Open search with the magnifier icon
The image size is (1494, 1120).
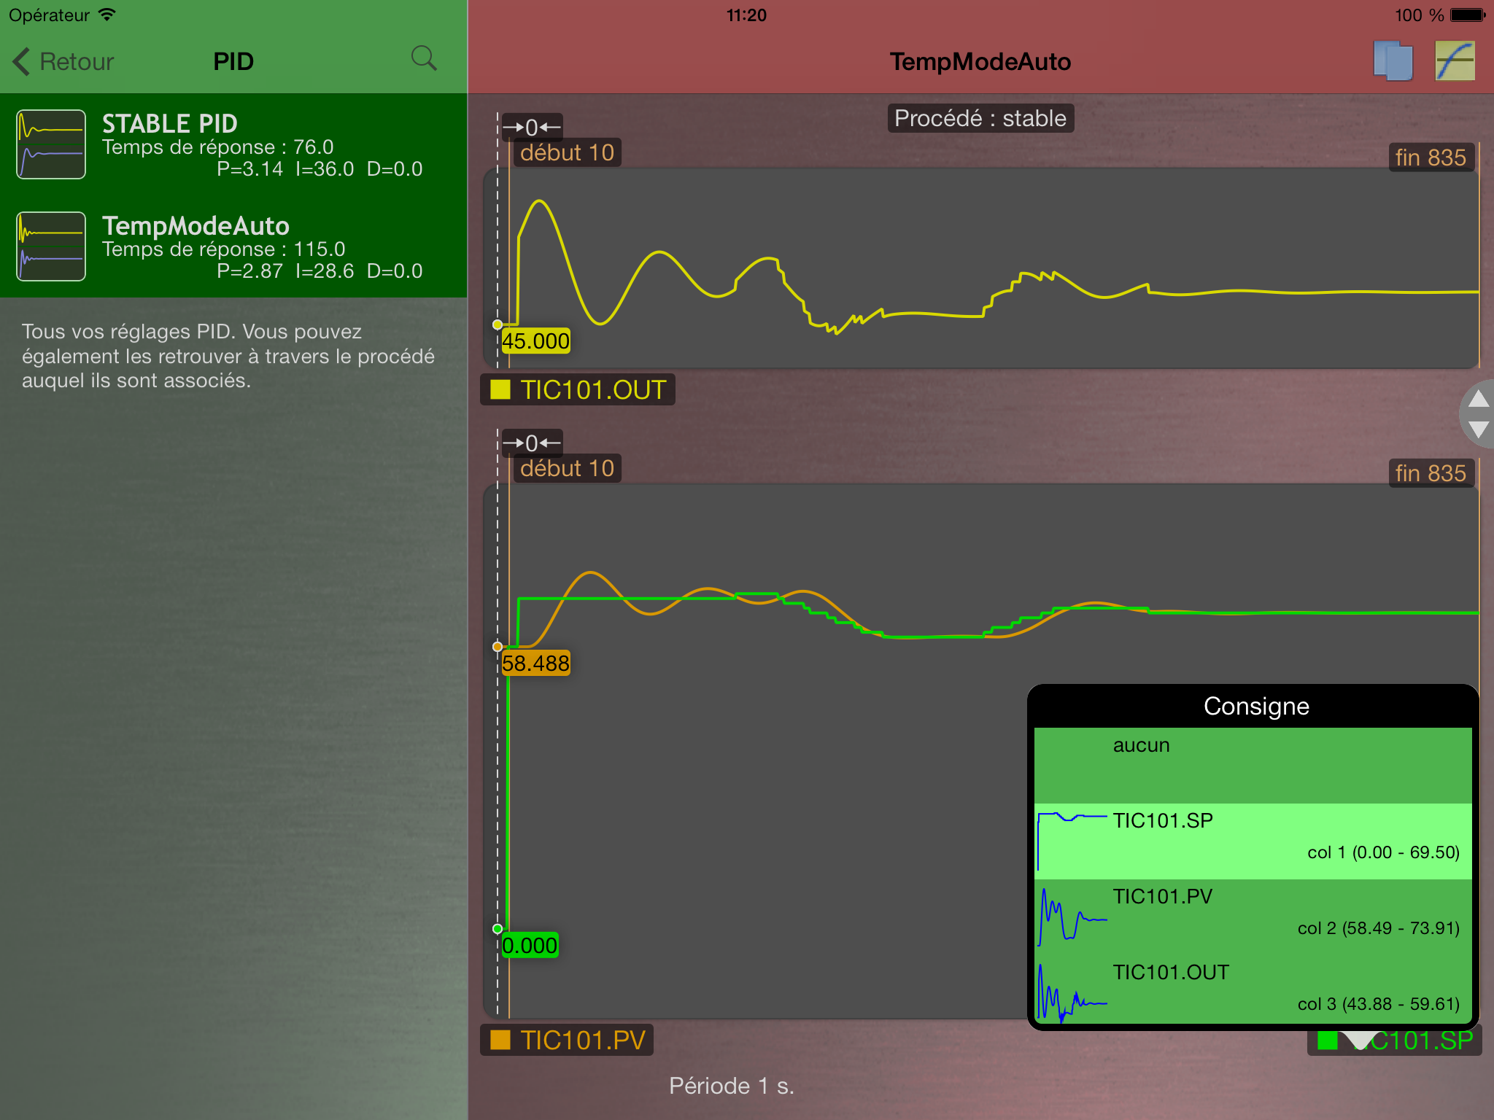pyautogui.click(x=423, y=58)
